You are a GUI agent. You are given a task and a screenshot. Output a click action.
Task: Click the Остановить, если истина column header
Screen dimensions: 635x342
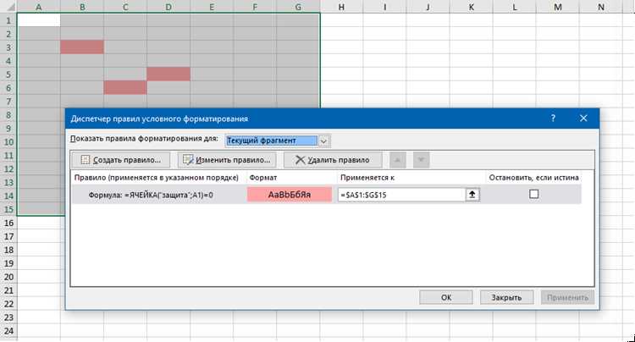pos(533,177)
